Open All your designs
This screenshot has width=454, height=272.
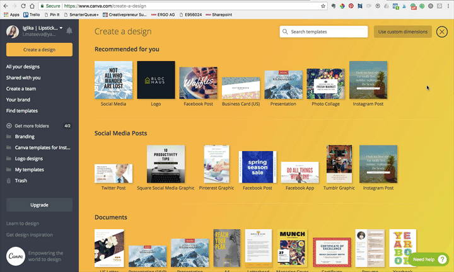pos(23,67)
